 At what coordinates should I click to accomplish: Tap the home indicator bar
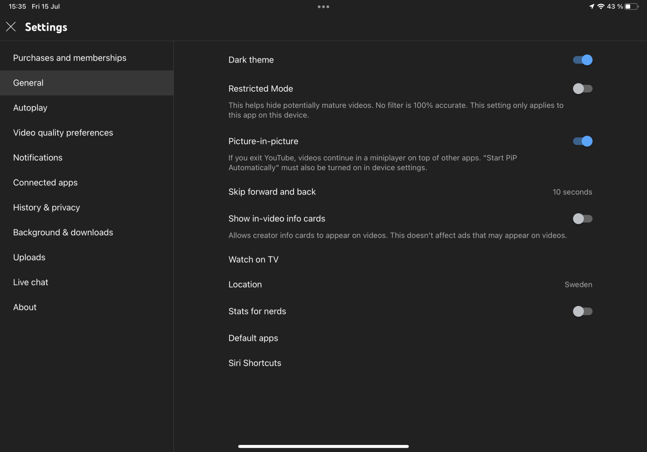(x=323, y=446)
